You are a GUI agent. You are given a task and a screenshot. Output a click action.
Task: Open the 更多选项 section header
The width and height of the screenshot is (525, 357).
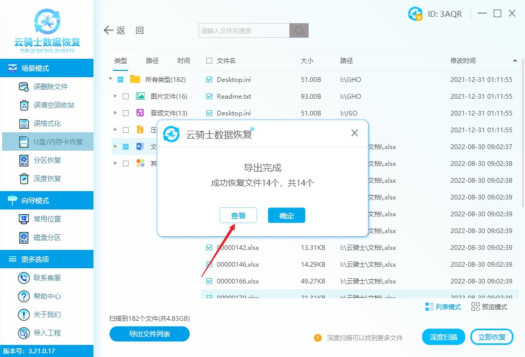click(47, 259)
